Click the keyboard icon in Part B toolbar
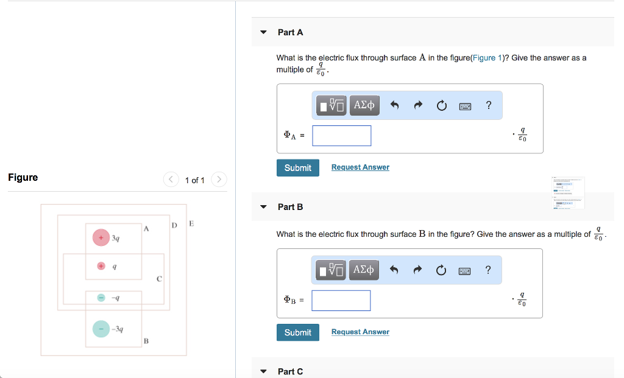The image size is (624, 378). [x=464, y=270]
